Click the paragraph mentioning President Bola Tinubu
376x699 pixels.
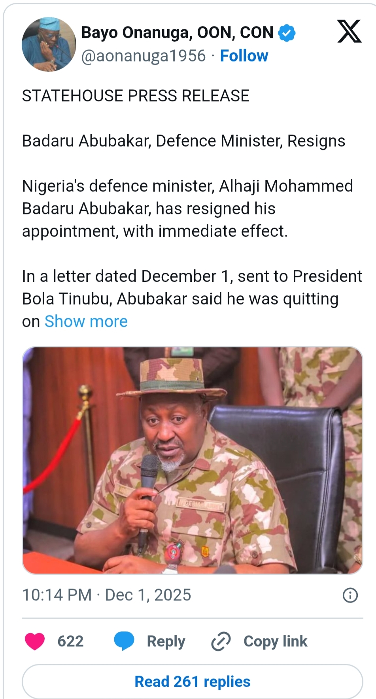(192, 287)
